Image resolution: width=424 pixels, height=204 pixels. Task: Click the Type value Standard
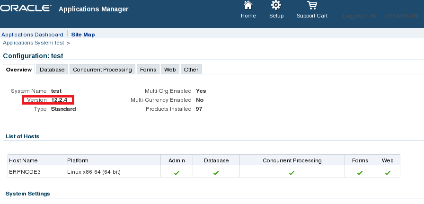(x=63, y=109)
